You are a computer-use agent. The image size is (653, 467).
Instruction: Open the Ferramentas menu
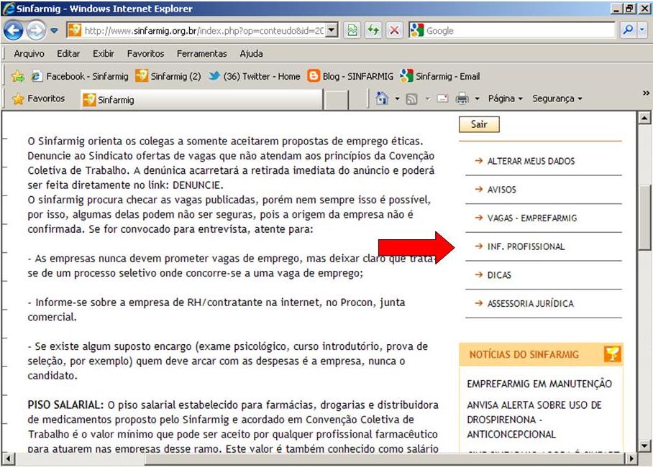[201, 54]
